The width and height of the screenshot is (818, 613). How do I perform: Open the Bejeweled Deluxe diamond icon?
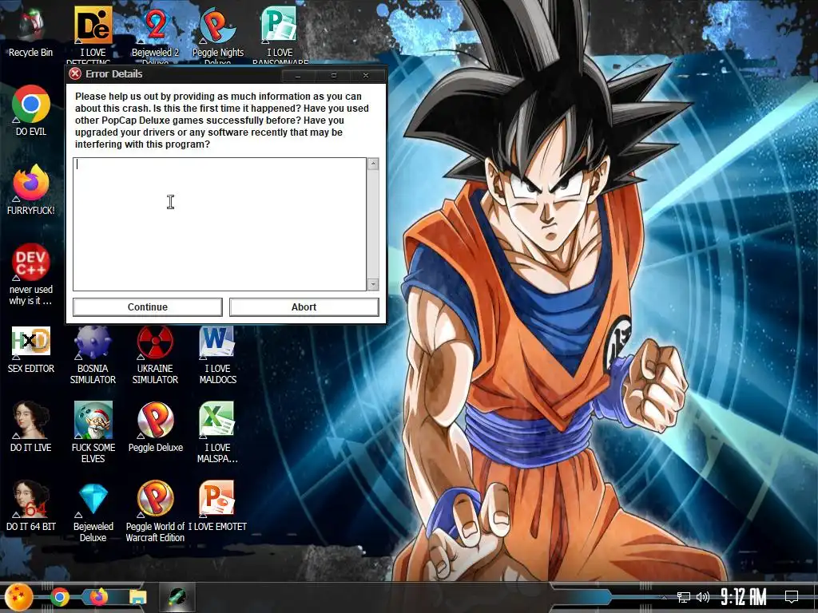(x=93, y=499)
